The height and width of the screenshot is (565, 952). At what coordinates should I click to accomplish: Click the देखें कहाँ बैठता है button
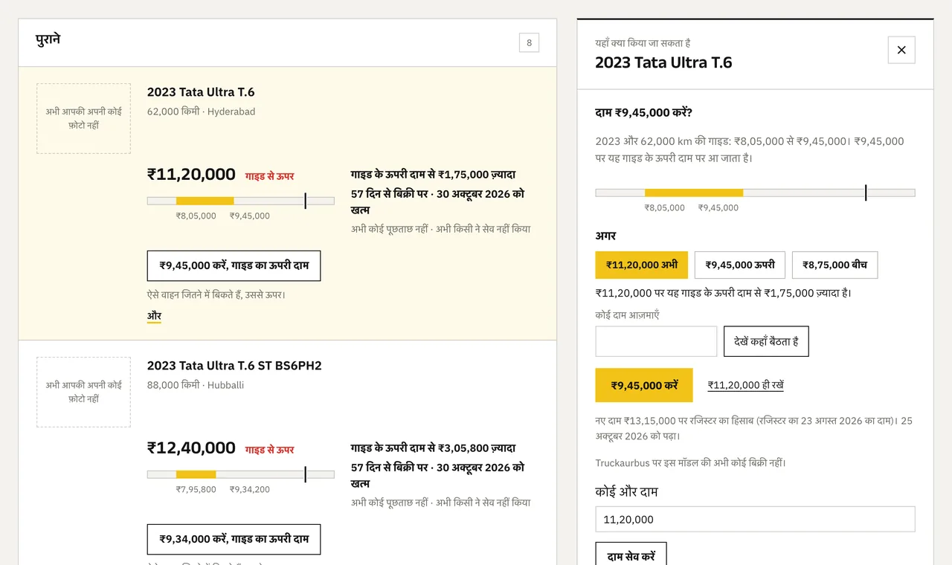[x=766, y=341]
